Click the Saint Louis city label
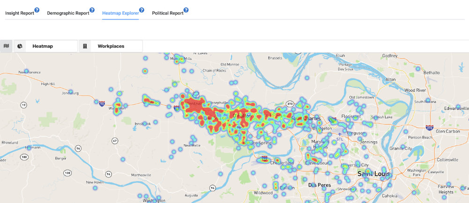The height and width of the screenshot is (203, 469). coord(373,174)
